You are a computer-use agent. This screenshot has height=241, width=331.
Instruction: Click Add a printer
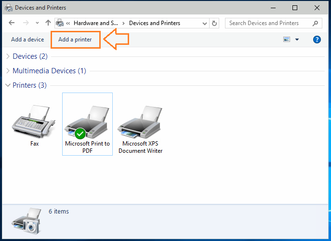(75, 40)
